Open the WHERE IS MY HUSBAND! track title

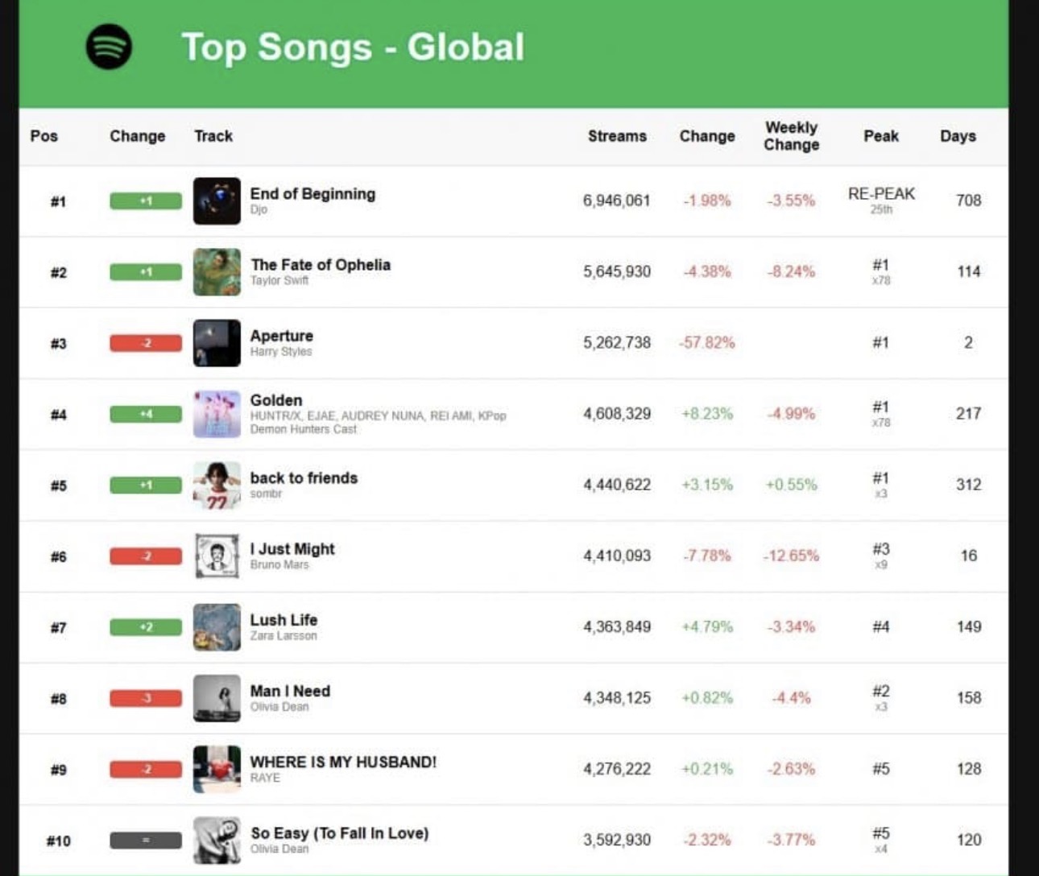(x=343, y=762)
